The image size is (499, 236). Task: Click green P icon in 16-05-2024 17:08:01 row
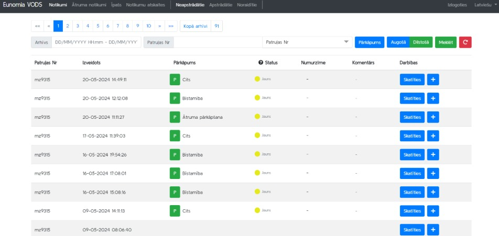click(175, 173)
